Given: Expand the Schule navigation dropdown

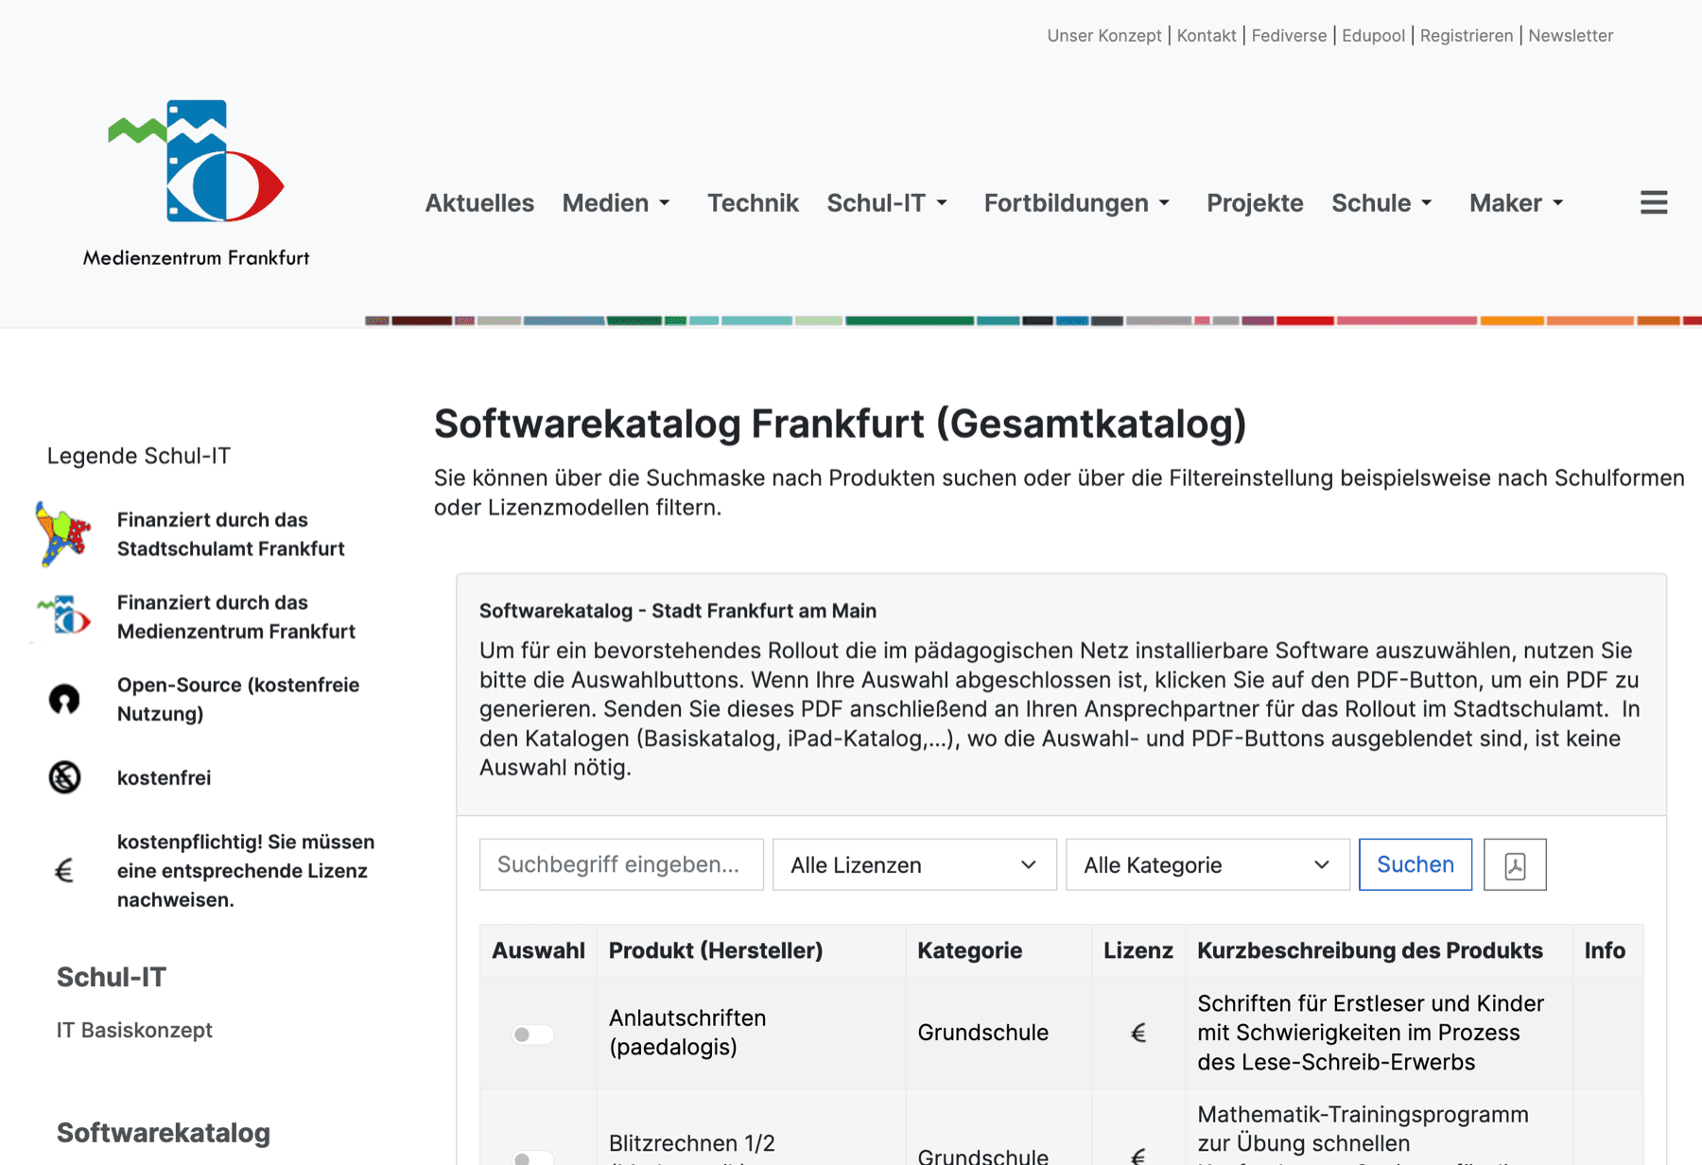Looking at the screenshot, I should [1381, 202].
